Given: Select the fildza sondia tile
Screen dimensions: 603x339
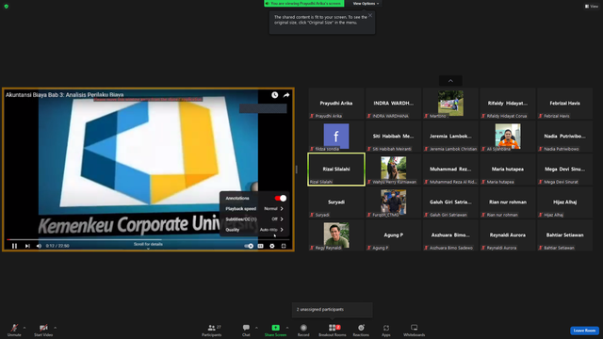Looking at the screenshot, I should pyautogui.click(x=336, y=137).
